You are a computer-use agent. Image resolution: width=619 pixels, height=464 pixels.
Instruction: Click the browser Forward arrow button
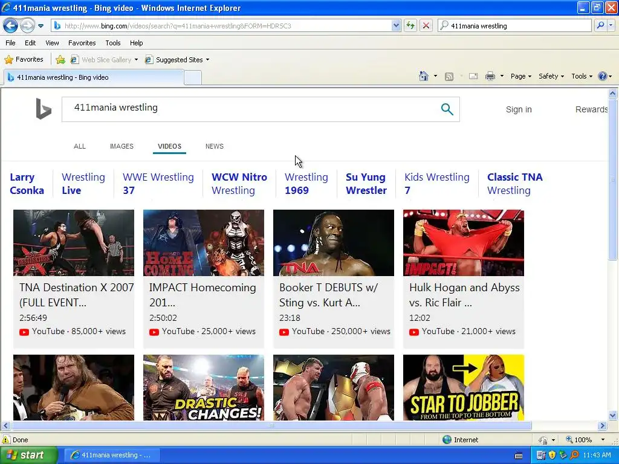click(27, 26)
